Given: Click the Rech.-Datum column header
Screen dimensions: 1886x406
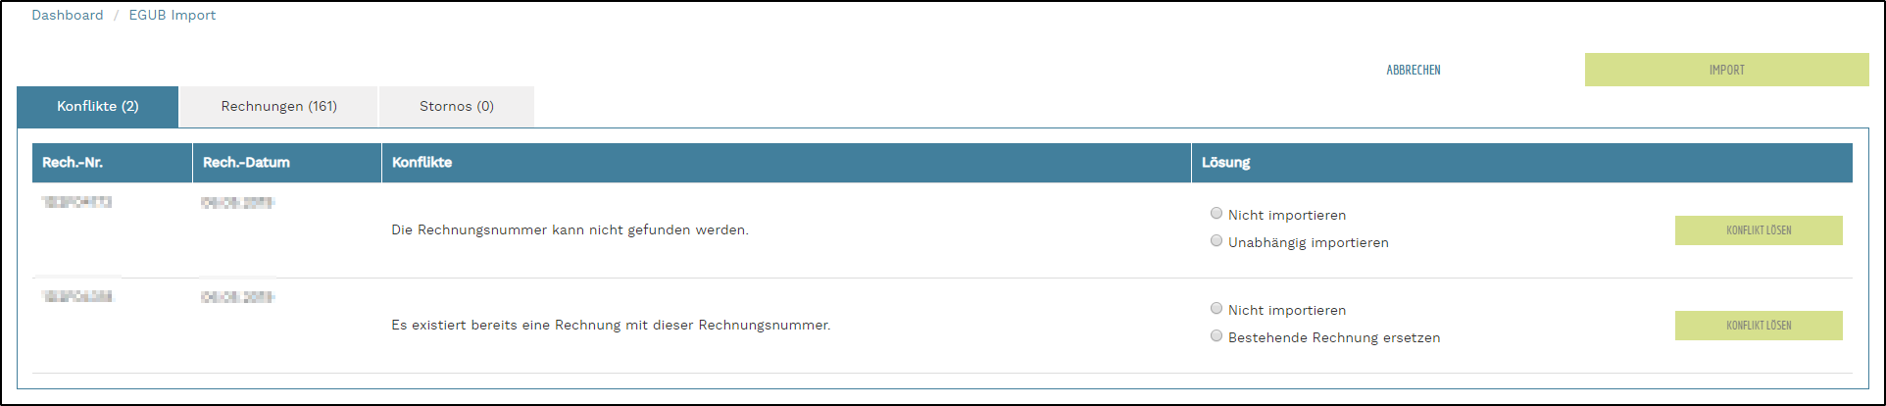Looking at the screenshot, I should click(246, 163).
